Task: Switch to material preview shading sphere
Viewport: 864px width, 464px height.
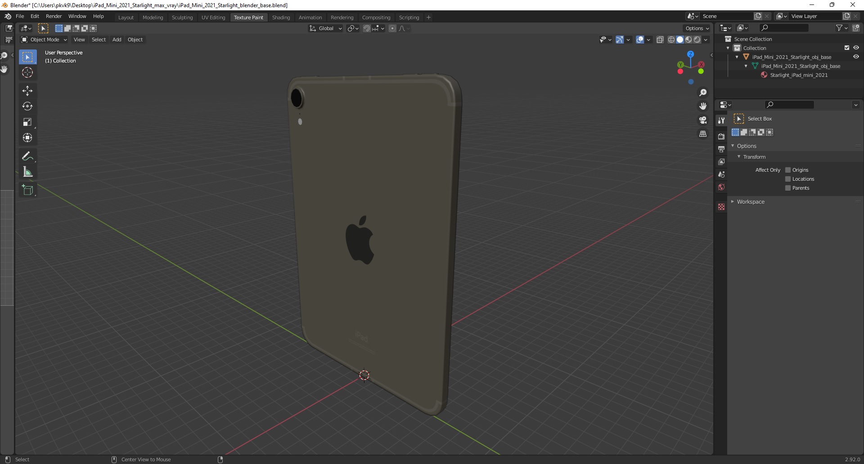Action: [688, 40]
